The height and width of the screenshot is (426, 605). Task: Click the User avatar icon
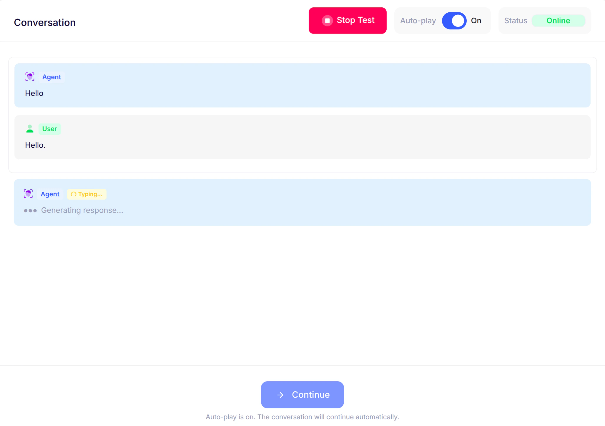[x=30, y=129]
